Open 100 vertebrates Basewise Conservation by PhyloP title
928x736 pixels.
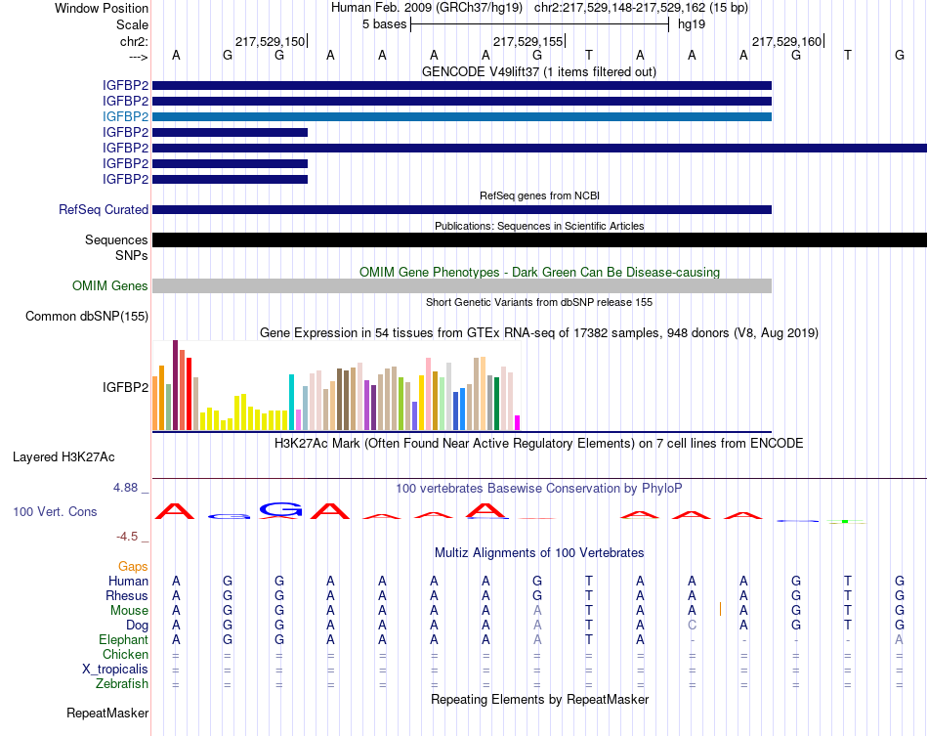tap(538, 489)
